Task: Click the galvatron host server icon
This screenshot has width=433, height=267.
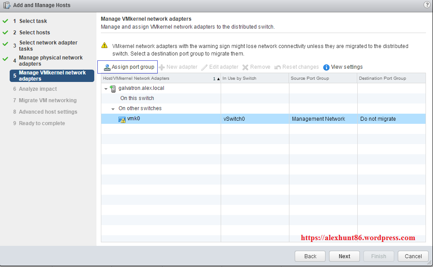Action: point(113,89)
